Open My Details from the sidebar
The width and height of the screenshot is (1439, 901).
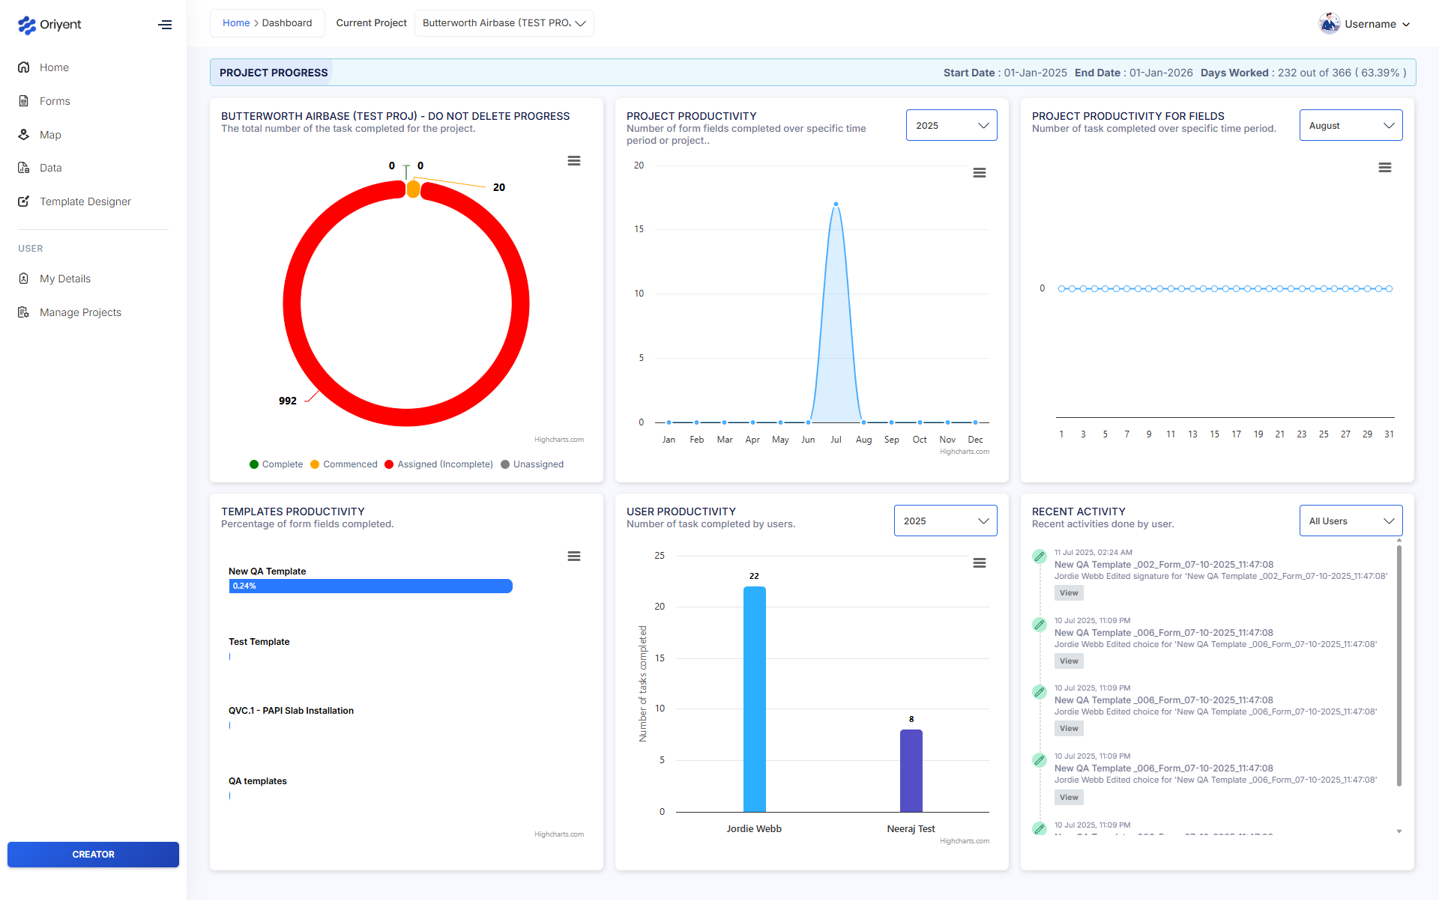[x=65, y=278]
